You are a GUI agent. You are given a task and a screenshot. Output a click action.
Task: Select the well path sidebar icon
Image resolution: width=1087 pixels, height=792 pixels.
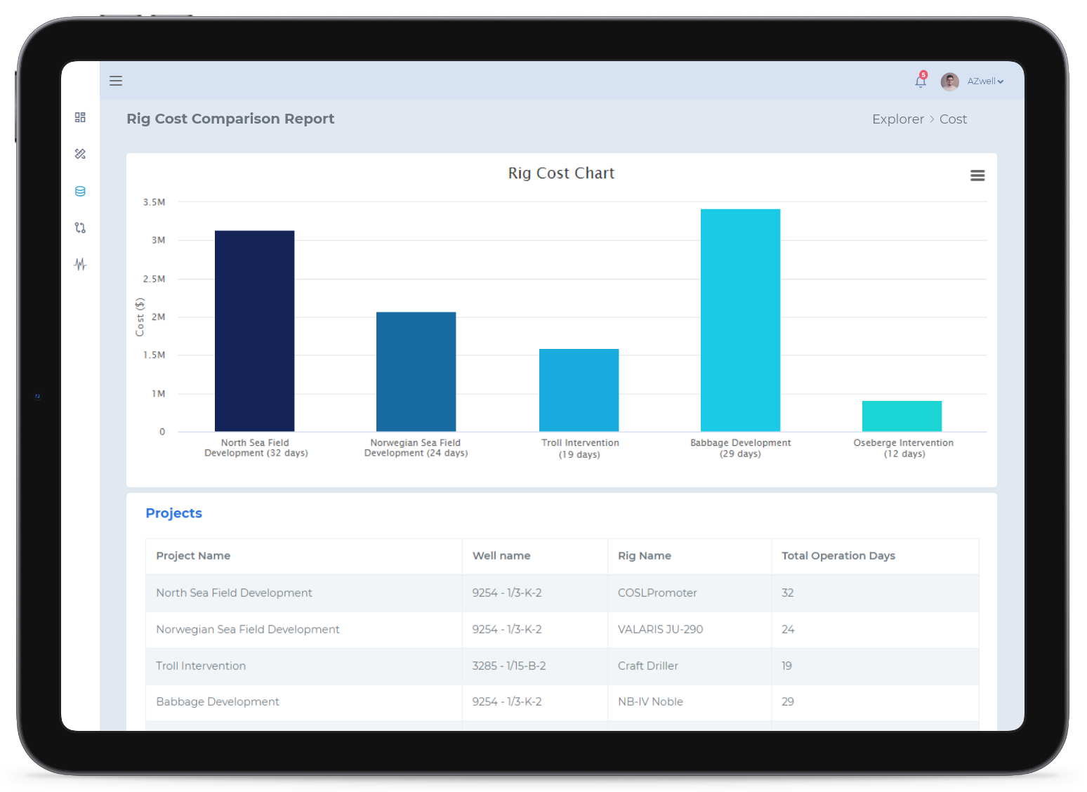tap(80, 227)
